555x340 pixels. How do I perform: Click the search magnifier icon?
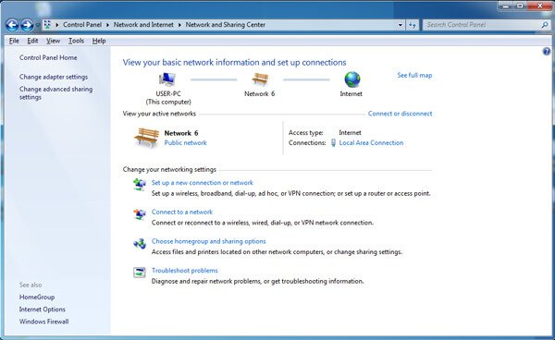545,25
